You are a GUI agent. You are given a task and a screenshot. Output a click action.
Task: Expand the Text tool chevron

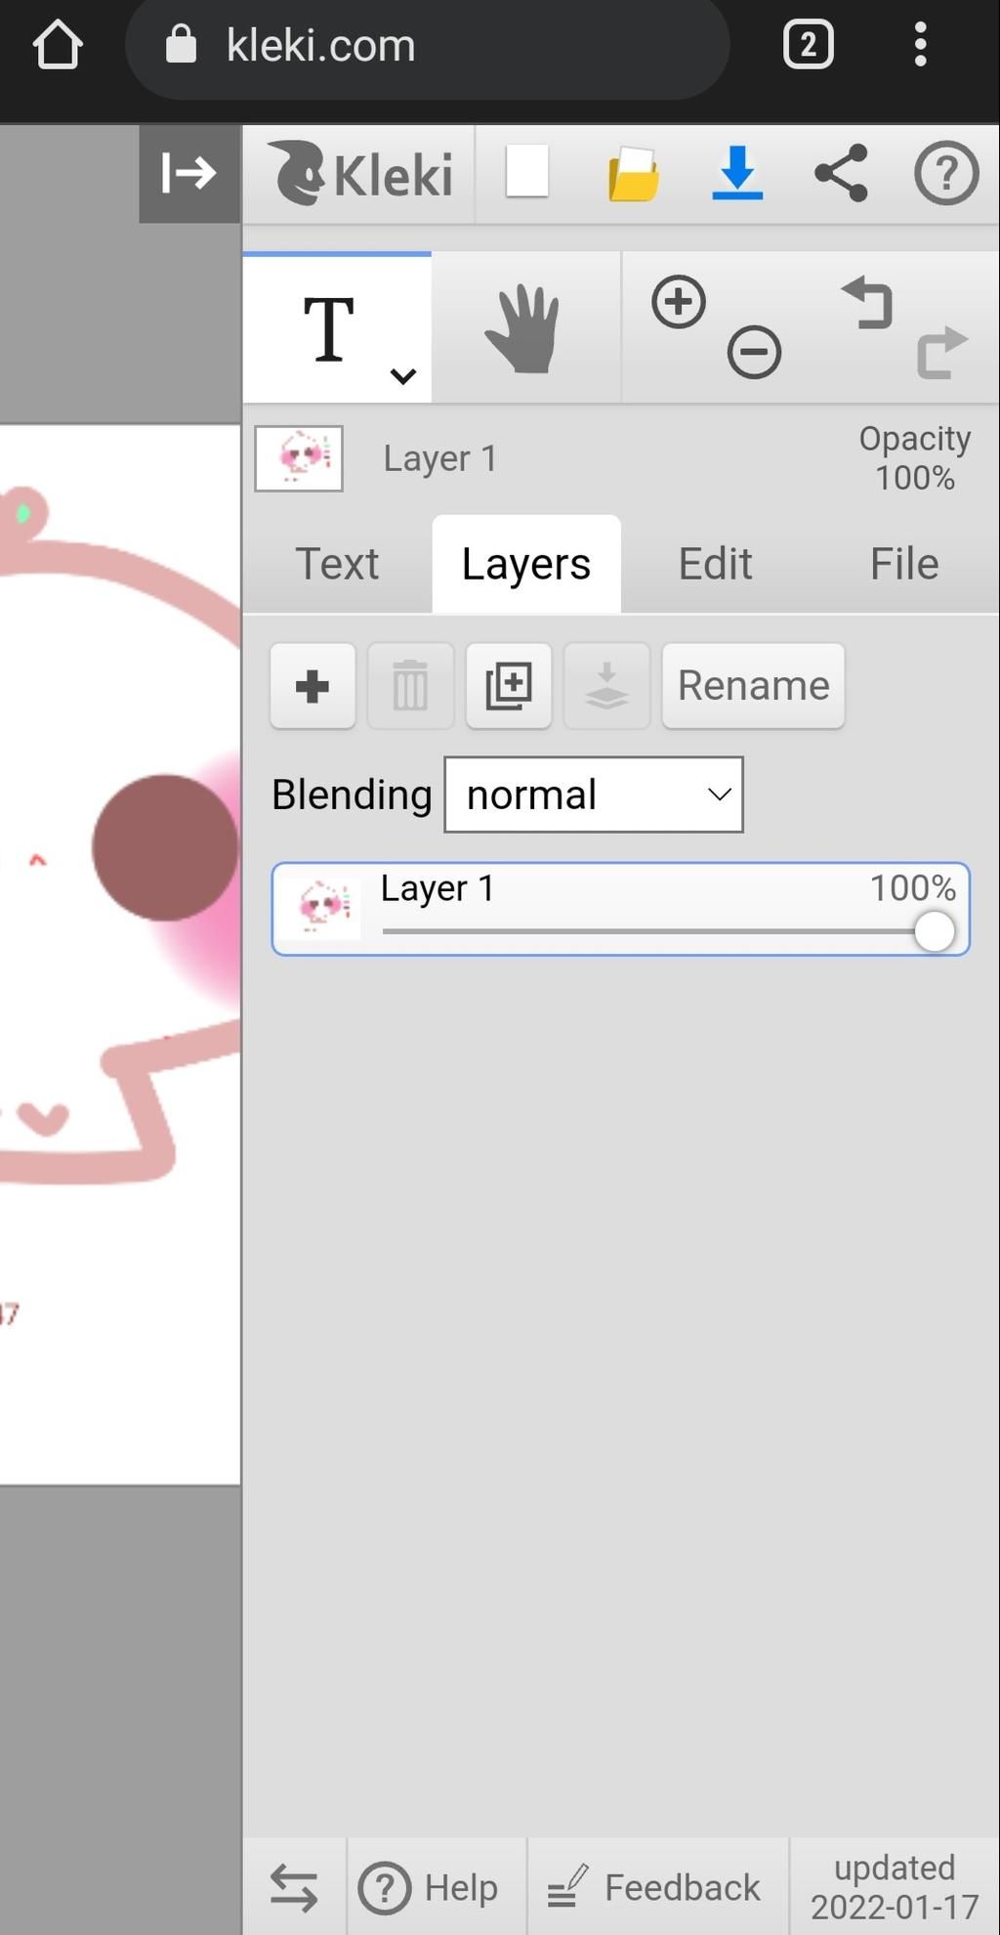click(403, 376)
